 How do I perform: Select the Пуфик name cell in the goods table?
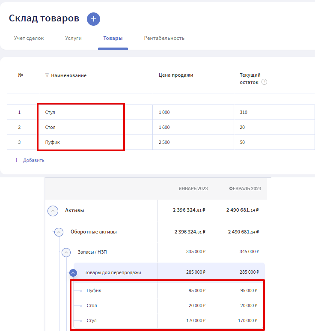tap(96, 142)
